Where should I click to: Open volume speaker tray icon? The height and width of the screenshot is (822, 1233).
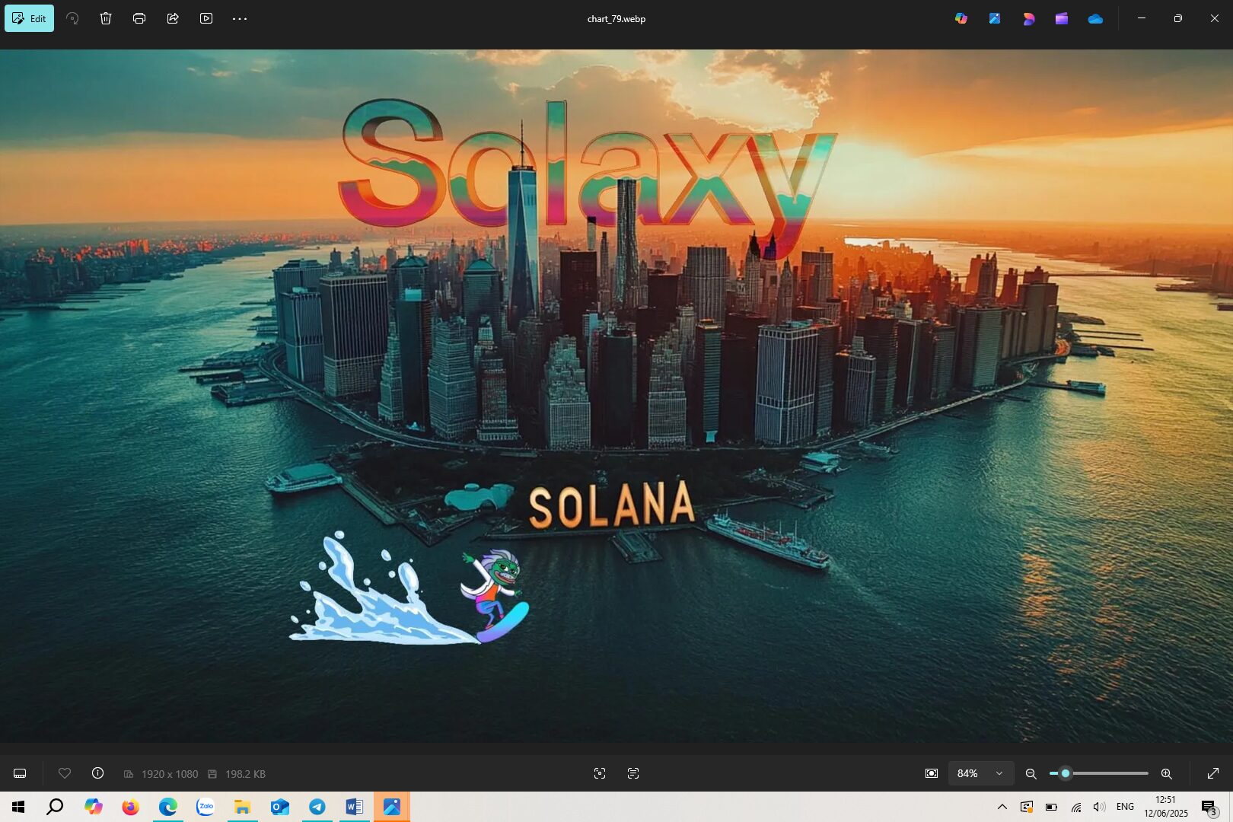(x=1099, y=807)
